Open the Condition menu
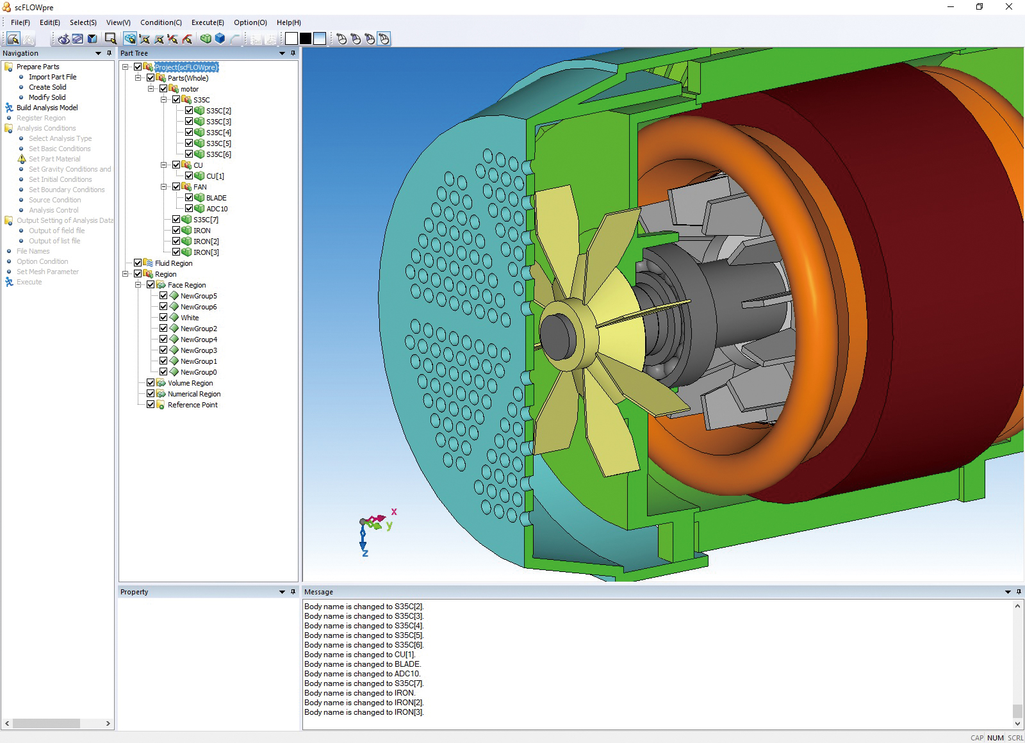The height and width of the screenshot is (743, 1025). 161,22
